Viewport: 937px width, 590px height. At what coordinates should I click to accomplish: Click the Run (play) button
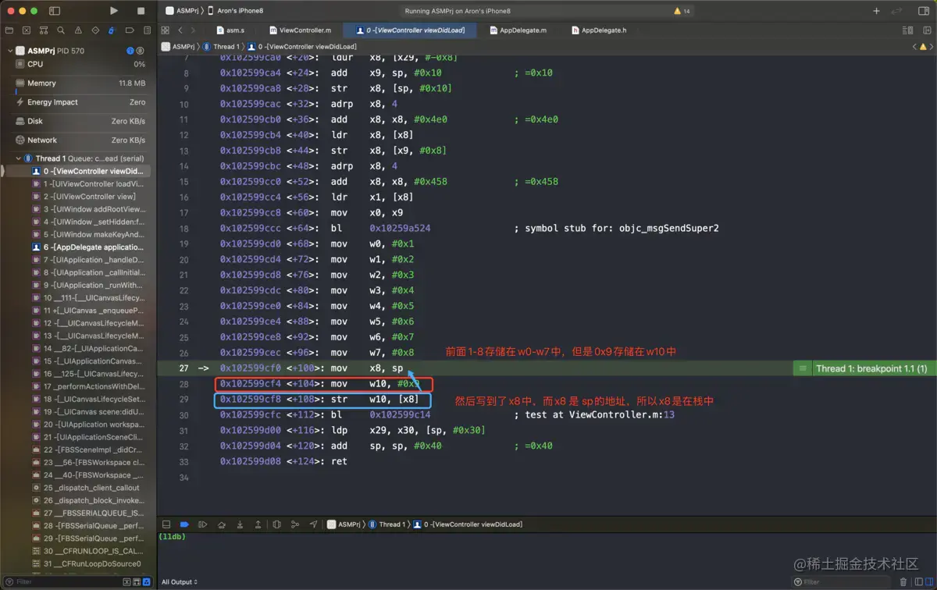pos(114,11)
